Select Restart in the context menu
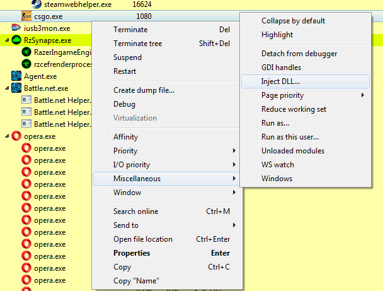This screenshot has height=291, width=383. [x=166, y=71]
